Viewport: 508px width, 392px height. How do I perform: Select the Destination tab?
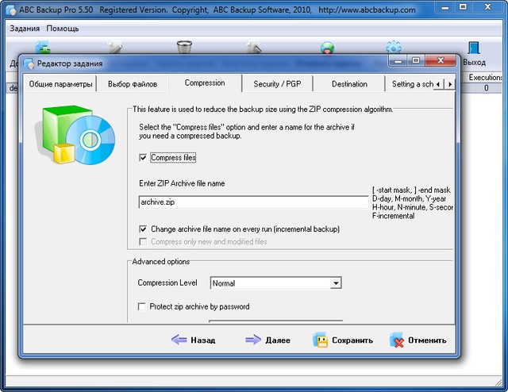(349, 83)
